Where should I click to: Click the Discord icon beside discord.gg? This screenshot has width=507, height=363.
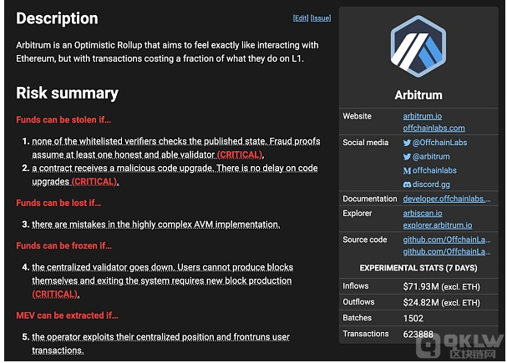coord(407,184)
